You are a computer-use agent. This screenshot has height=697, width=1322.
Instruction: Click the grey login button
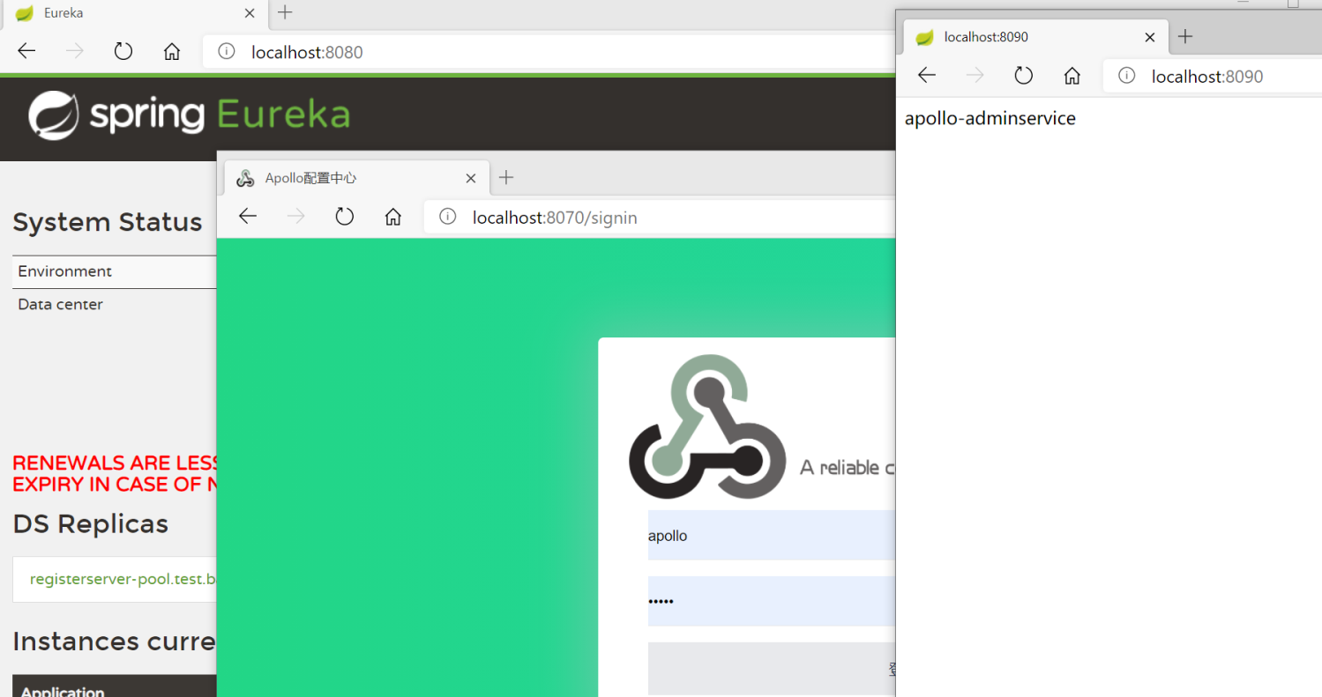[772, 668]
